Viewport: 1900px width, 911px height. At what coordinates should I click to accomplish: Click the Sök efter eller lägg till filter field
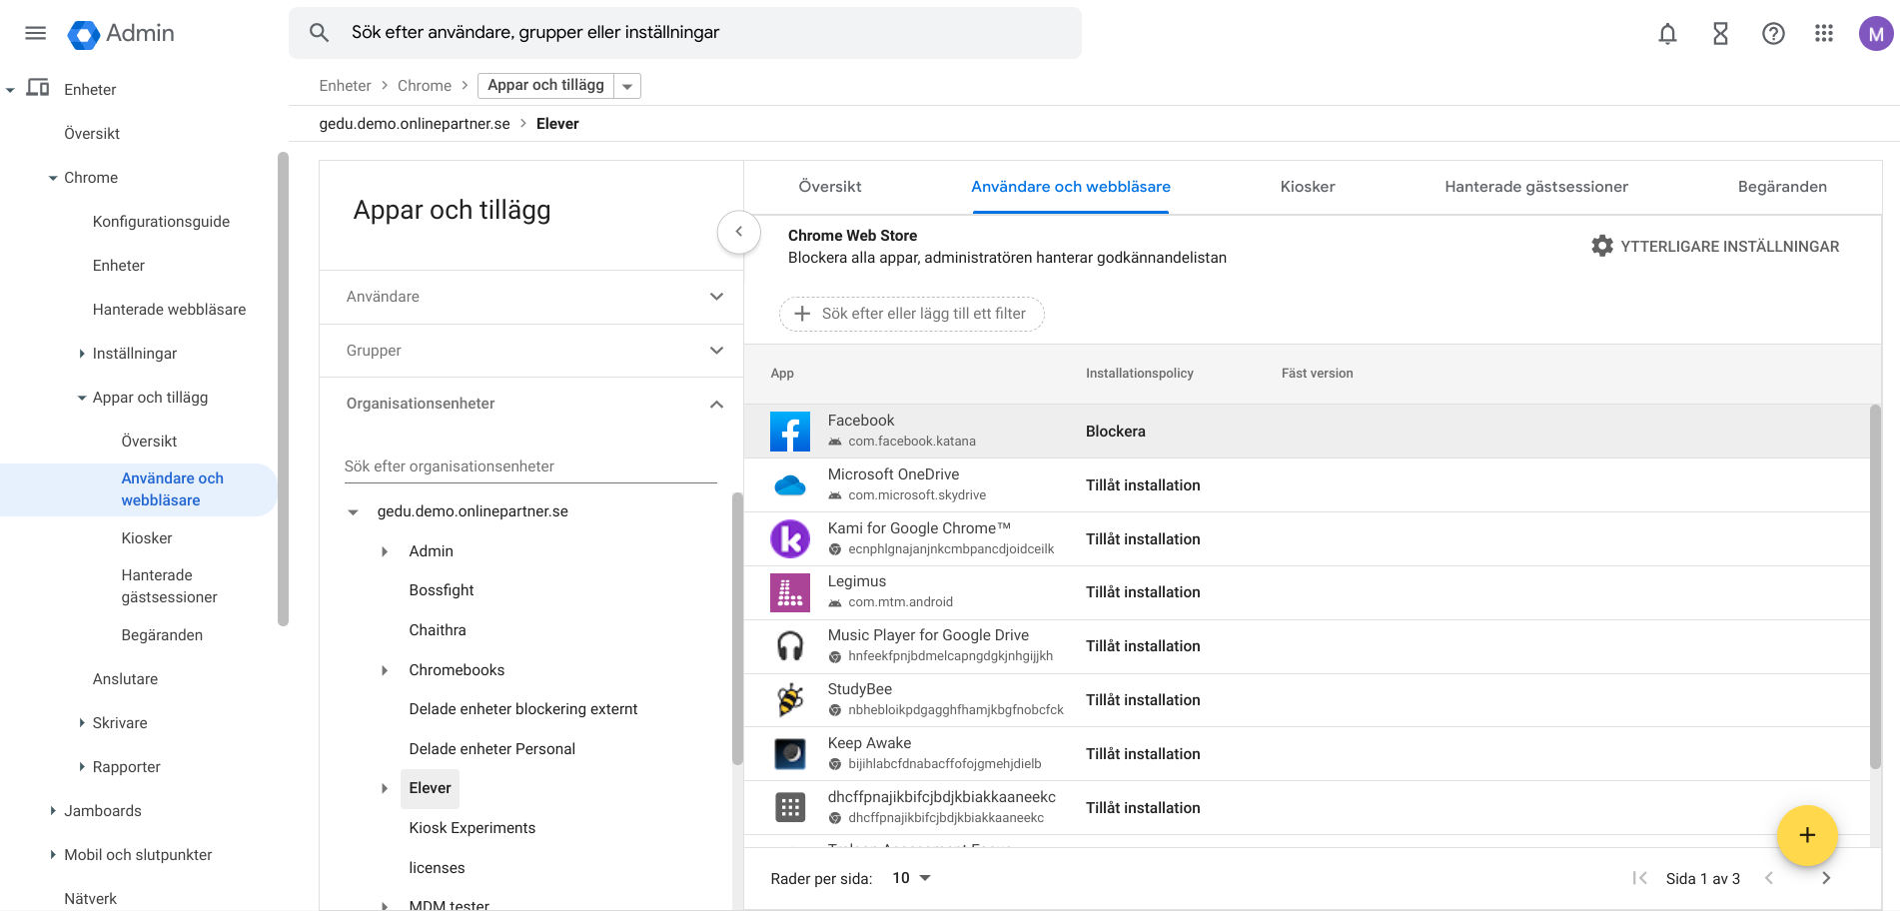pyautogui.click(x=912, y=314)
